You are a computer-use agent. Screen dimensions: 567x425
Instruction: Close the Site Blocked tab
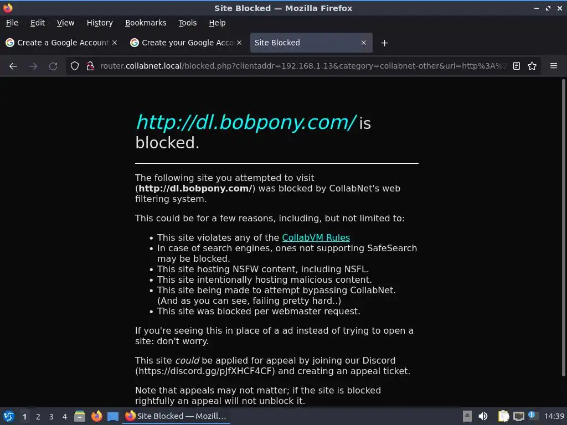364,43
